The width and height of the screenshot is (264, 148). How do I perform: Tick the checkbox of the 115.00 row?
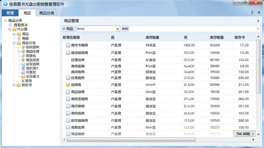68,53
